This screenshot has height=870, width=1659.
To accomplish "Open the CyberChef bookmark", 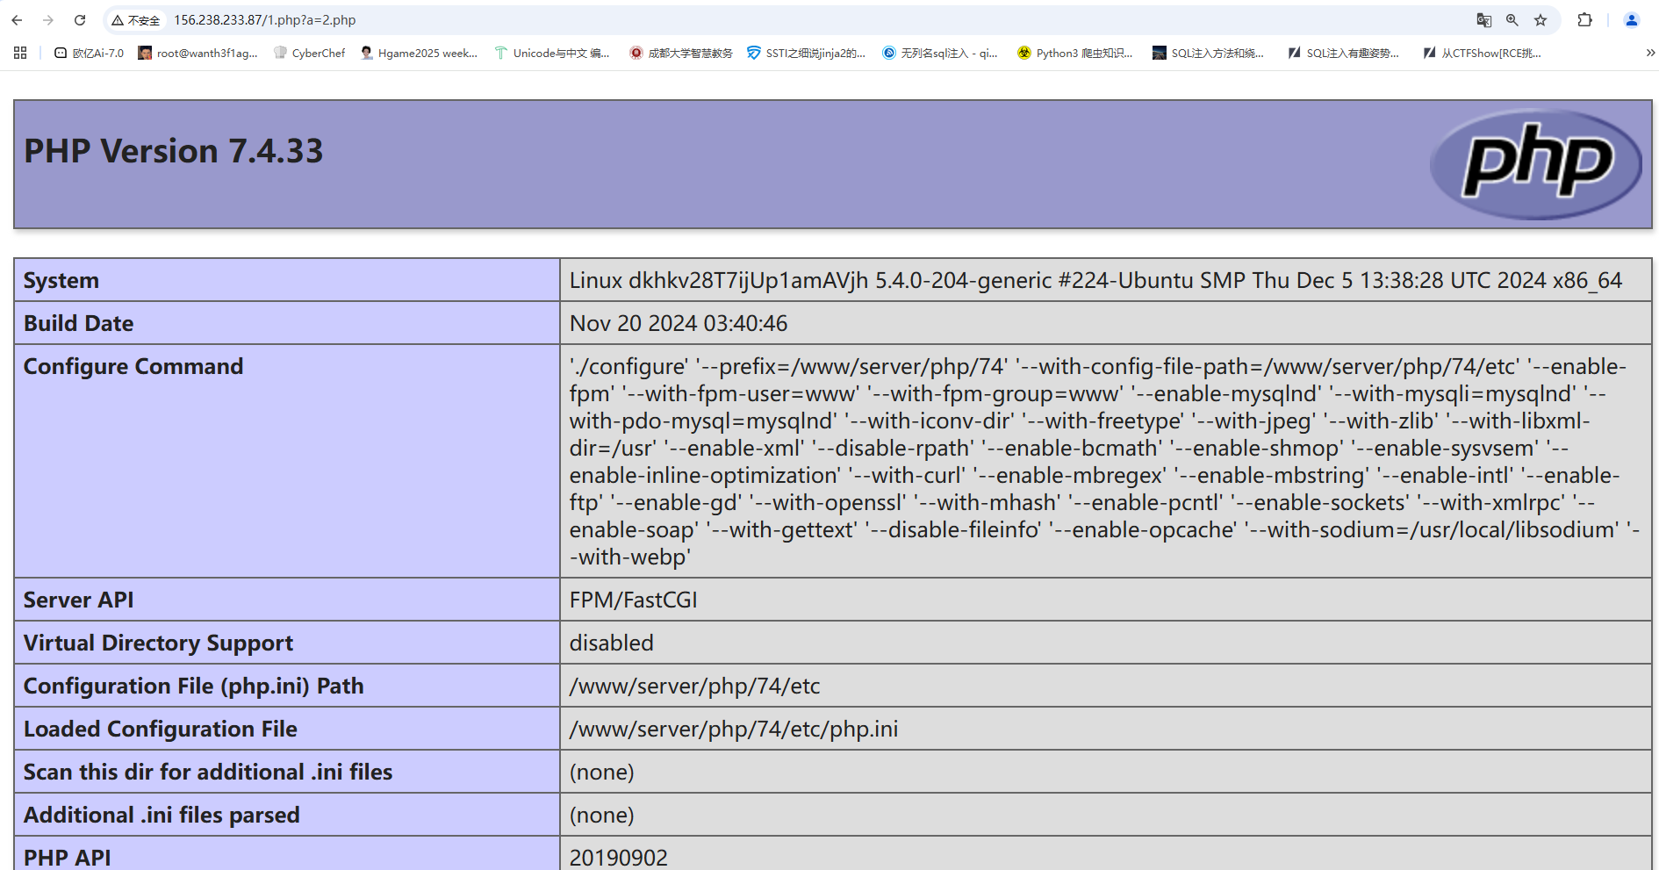I will (310, 53).
